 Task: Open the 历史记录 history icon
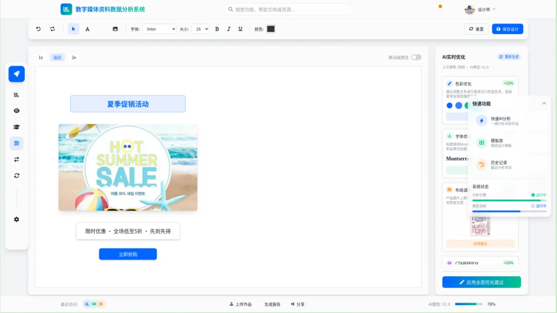482,165
